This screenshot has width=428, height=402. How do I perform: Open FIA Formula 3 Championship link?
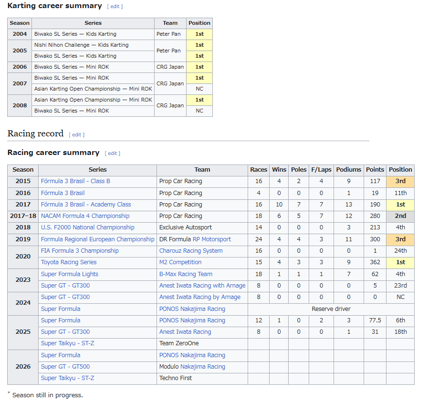80,251
